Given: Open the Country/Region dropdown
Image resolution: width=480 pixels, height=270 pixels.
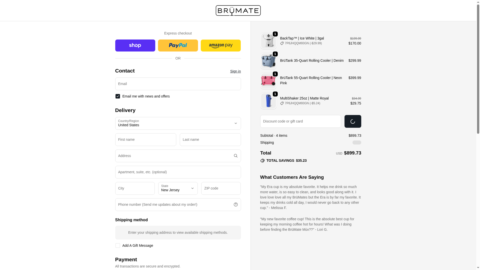Looking at the screenshot, I should tap(178, 123).
